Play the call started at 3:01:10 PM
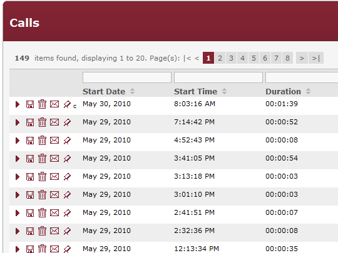The width and height of the screenshot is (338, 253). pyautogui.click(x=18, y=195)
